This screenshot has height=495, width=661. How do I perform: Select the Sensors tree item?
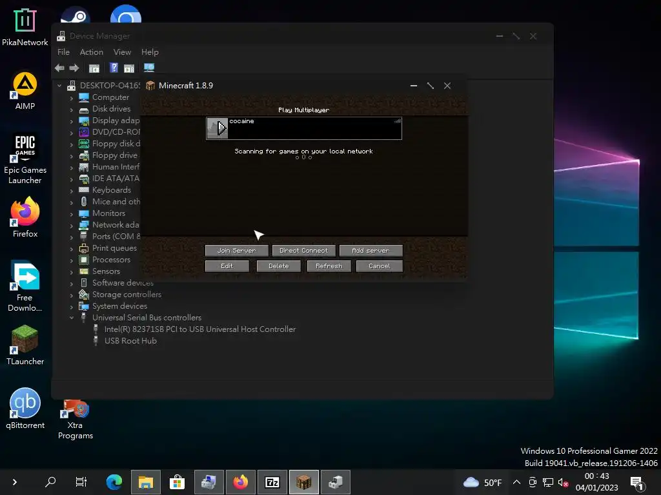pos(106,271)
